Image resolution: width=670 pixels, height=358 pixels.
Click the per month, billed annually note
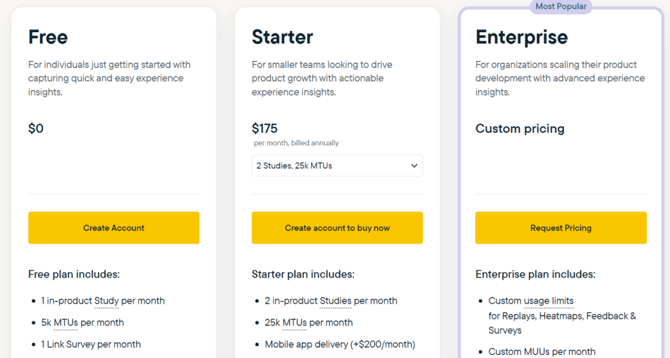(296, 143)
